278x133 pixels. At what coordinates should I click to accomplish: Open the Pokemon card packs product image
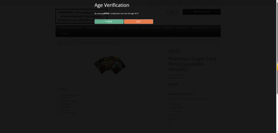pyautogui.click(x=110, y=65)
